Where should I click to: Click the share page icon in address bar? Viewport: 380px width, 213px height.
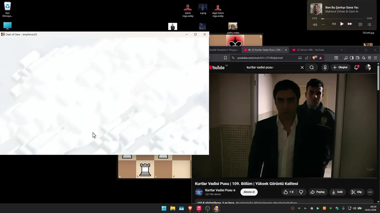coord(307,58)
